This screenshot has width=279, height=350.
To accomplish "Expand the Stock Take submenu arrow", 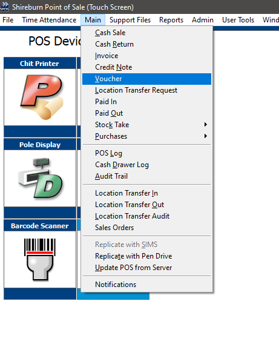I will coord(206,125).
